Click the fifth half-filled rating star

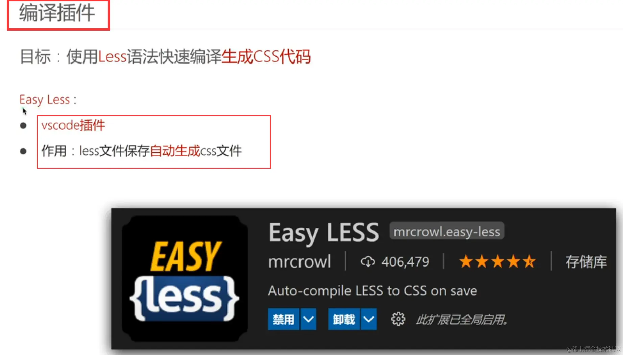click(529, 262)
